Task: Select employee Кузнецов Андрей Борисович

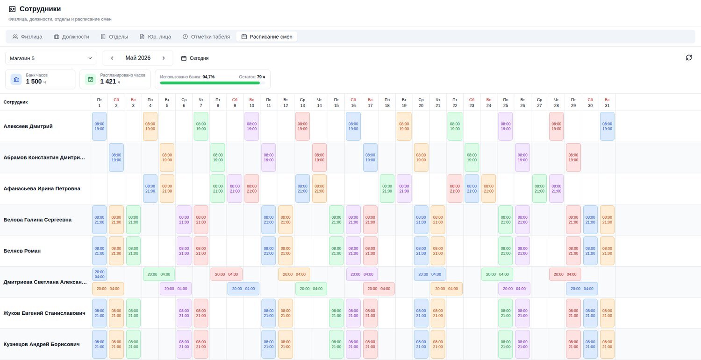Action: click(42, 344)
